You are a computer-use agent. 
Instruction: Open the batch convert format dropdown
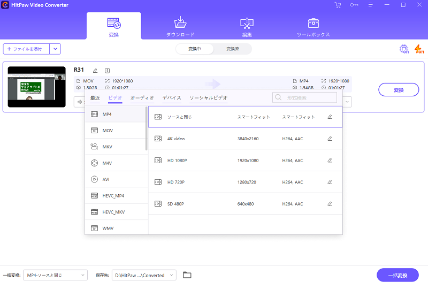coord(56,275)
